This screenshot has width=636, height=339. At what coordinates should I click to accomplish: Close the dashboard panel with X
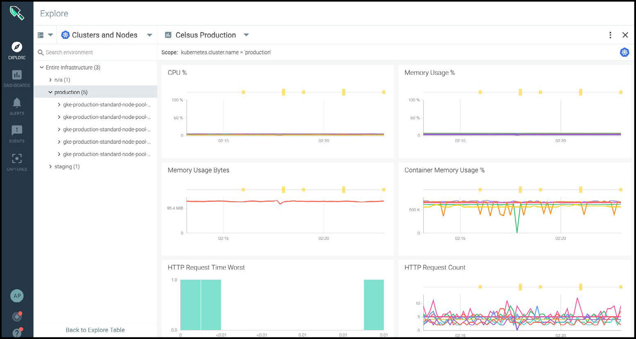[625, 35]
